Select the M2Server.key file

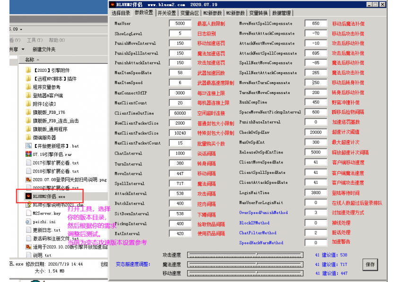coord(46,213)
